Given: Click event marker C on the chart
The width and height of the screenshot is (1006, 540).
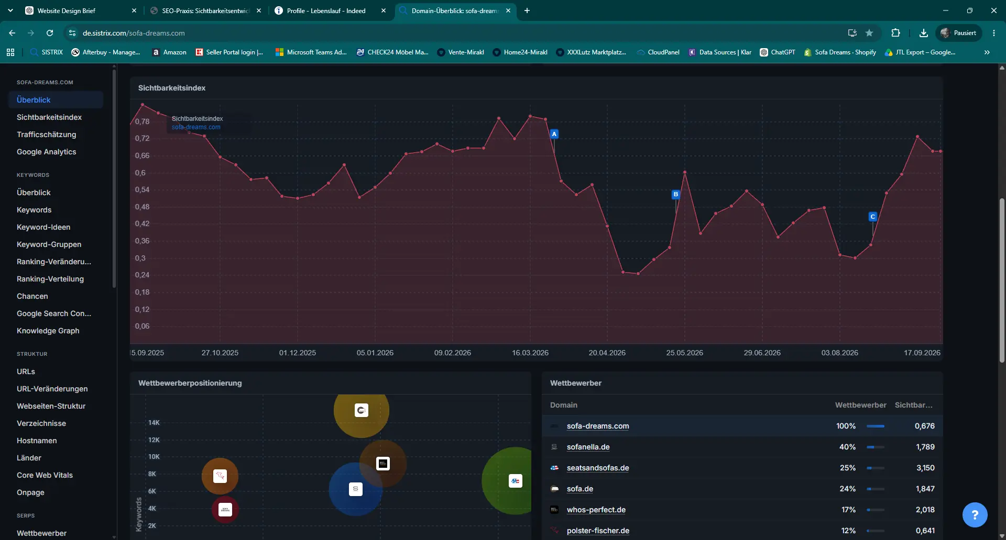Looking at the screenshot, I should coord(873,217).
